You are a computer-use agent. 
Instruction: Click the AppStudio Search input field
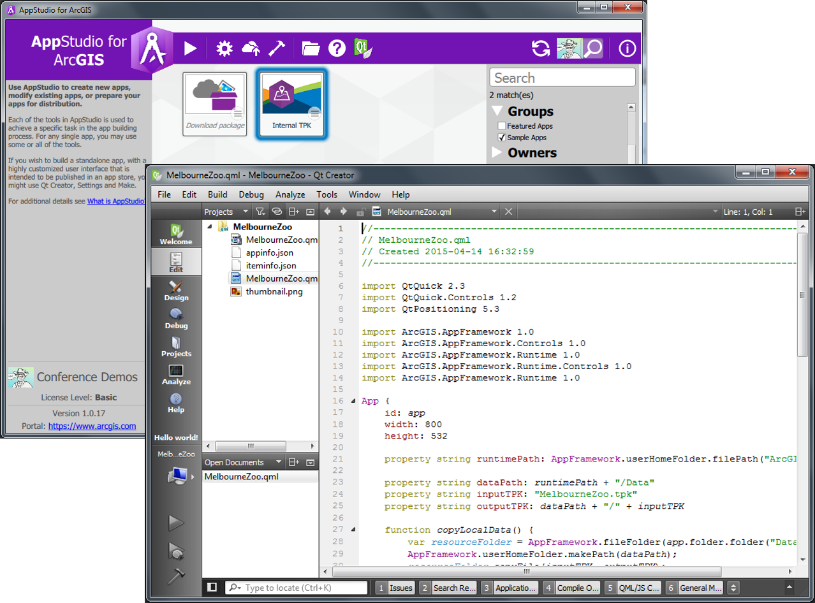(562, 78)
